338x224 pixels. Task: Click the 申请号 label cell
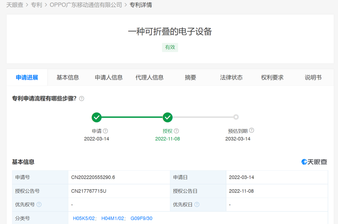40,177
